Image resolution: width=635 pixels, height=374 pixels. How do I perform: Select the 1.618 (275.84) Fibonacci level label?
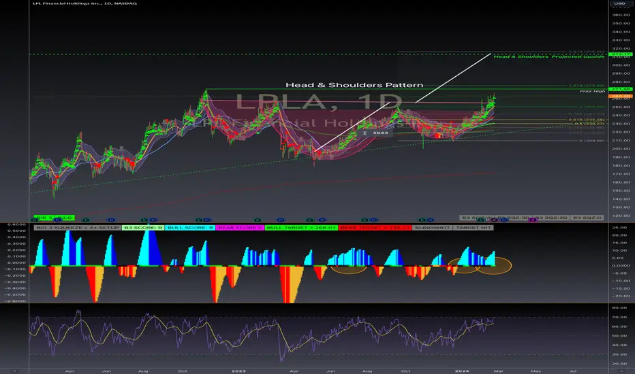tap(587, 86)
